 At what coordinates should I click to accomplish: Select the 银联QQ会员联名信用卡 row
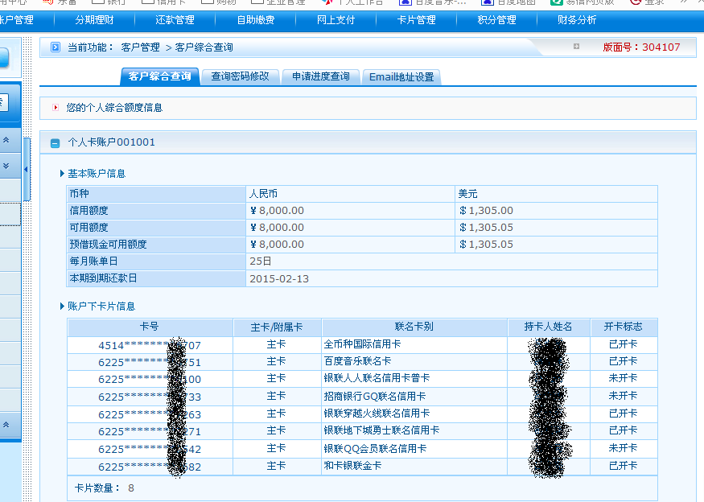tap(362, 449)
